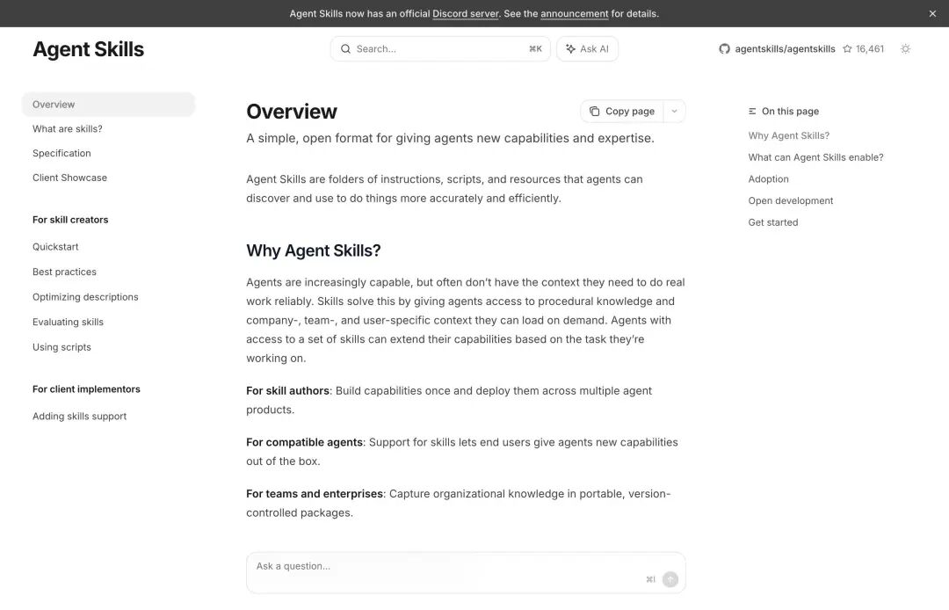Image resolution: width=949 pixels, height=610 pixels.
Task: Click the Agent Skills site logo
Action: [89, 49]
